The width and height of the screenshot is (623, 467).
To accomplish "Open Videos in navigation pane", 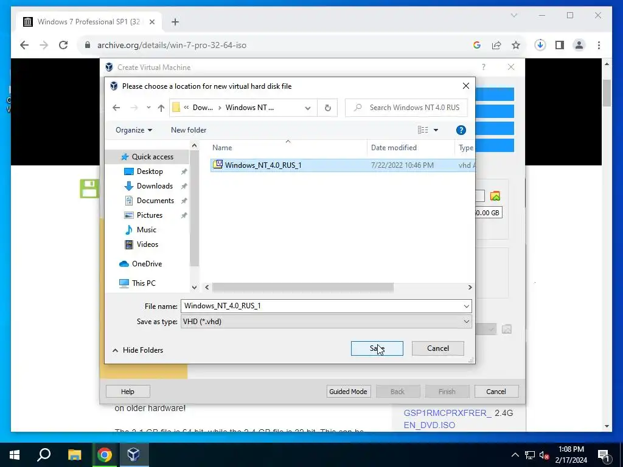I will 147,244.
